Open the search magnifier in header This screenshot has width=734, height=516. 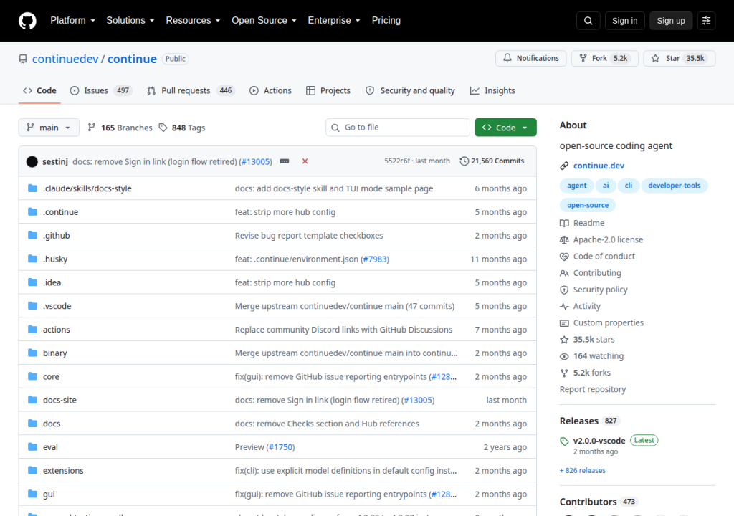(x=588, y=21)
